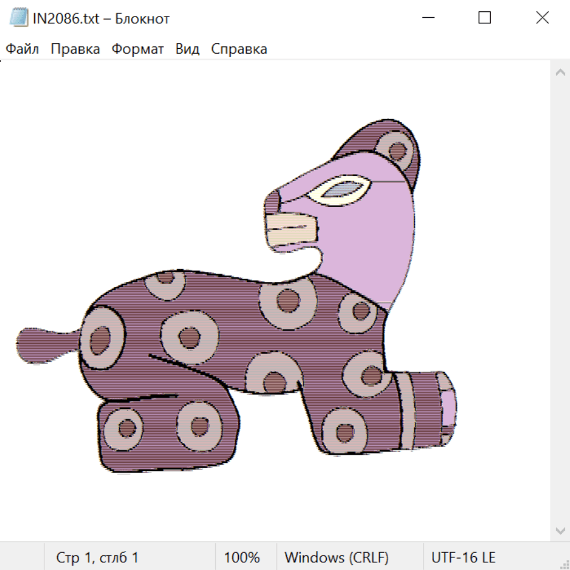Click the resize grip in the bottom-right corner

click(x=564, y=564)
